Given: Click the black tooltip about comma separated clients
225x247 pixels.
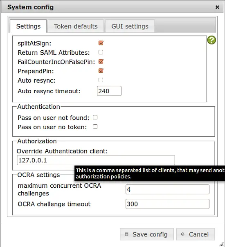Looking at the screenshot, I should coord(150,173).
